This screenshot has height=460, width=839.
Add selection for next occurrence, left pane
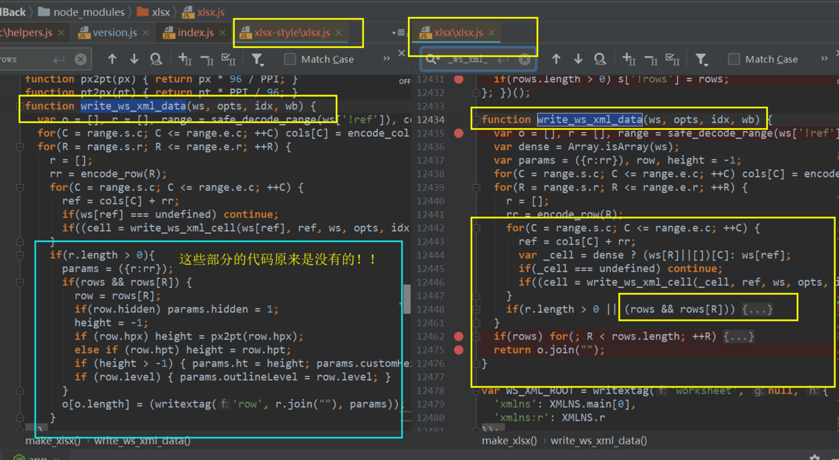[185, 60]
